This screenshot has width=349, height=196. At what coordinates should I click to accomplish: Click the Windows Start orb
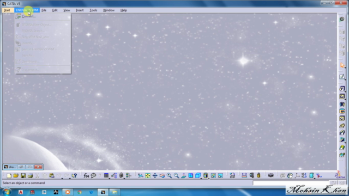7,192
